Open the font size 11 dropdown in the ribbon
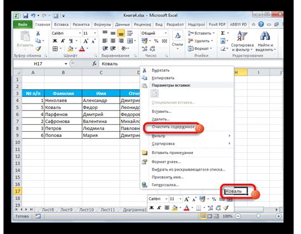 click(x=95, y=33)
